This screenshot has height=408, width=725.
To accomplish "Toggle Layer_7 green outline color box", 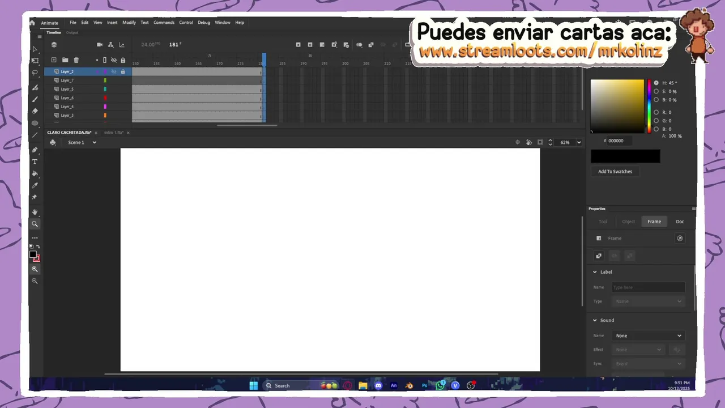I will point(105,80).
